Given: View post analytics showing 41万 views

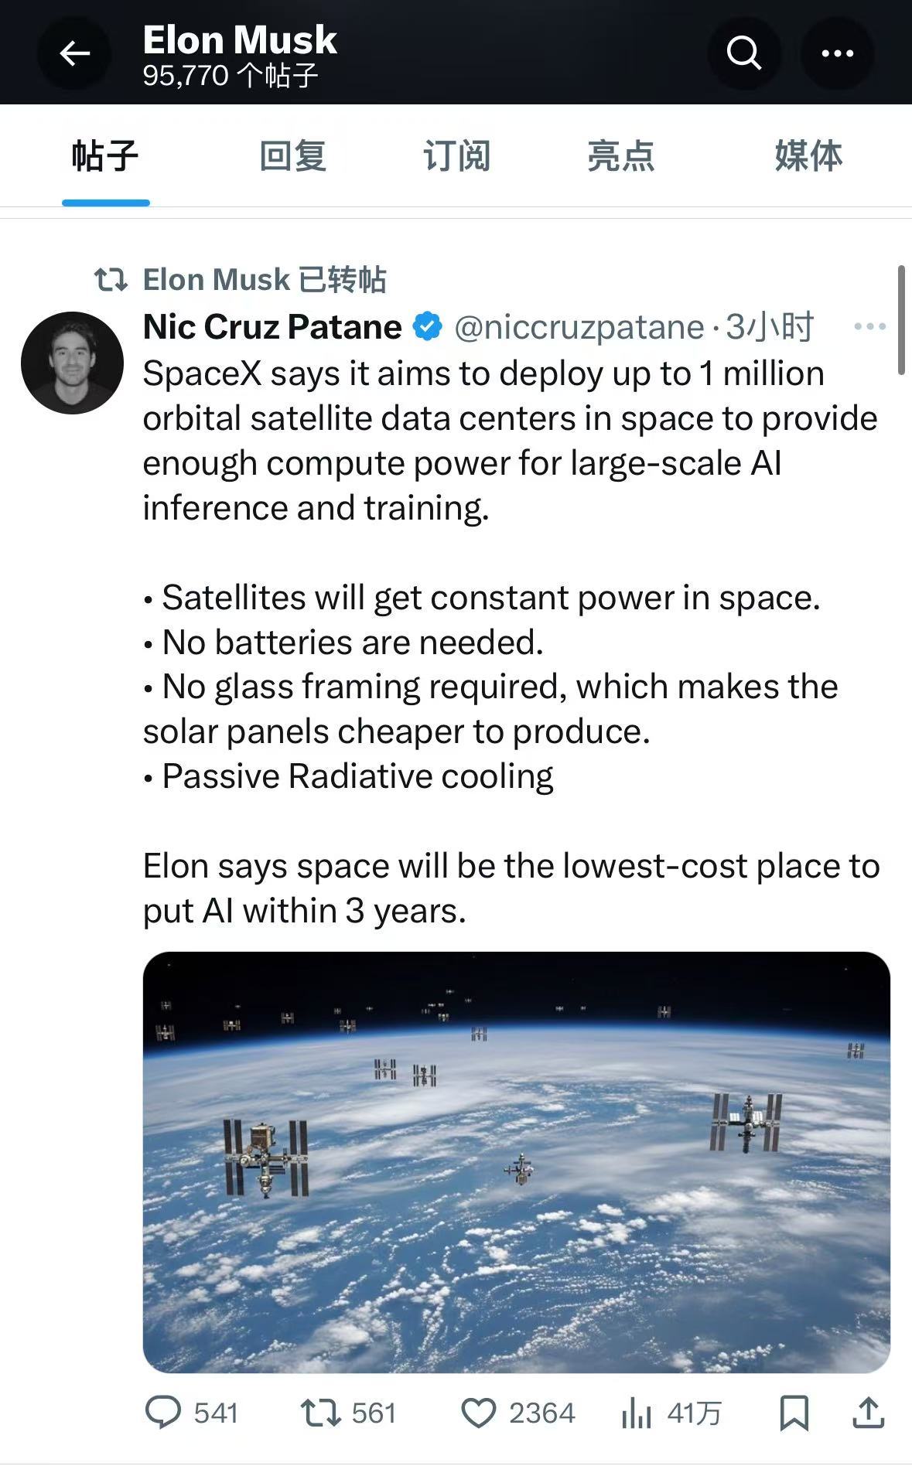Looking at the screenshot, I should pos(638,1414).
